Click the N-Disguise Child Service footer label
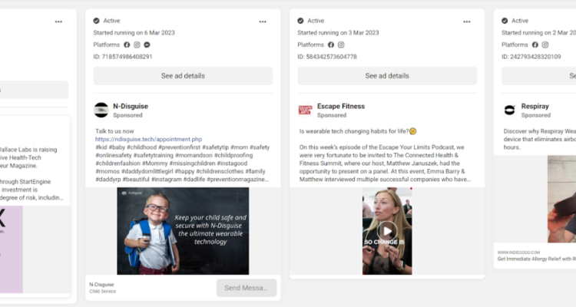Viewport: 576px width, 307px height. pos(102,291)
